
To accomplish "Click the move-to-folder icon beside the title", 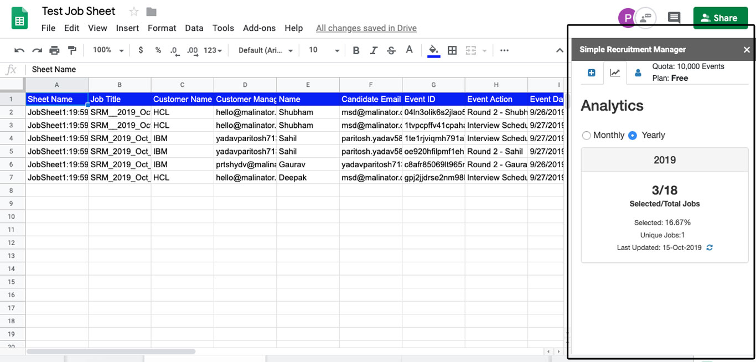I will [151, 12].
